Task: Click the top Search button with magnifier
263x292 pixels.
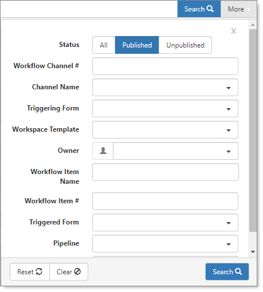Action: [x=199, y=9]
